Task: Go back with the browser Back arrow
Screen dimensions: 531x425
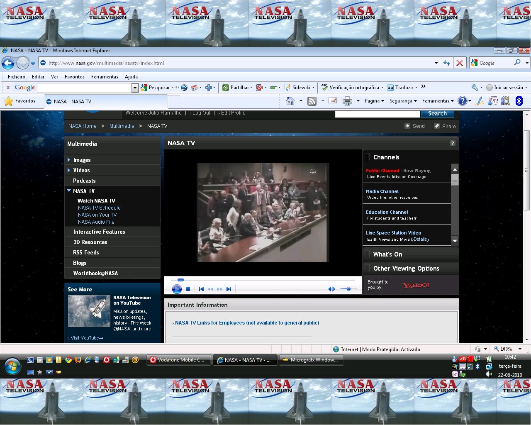Action: (8, 63)
